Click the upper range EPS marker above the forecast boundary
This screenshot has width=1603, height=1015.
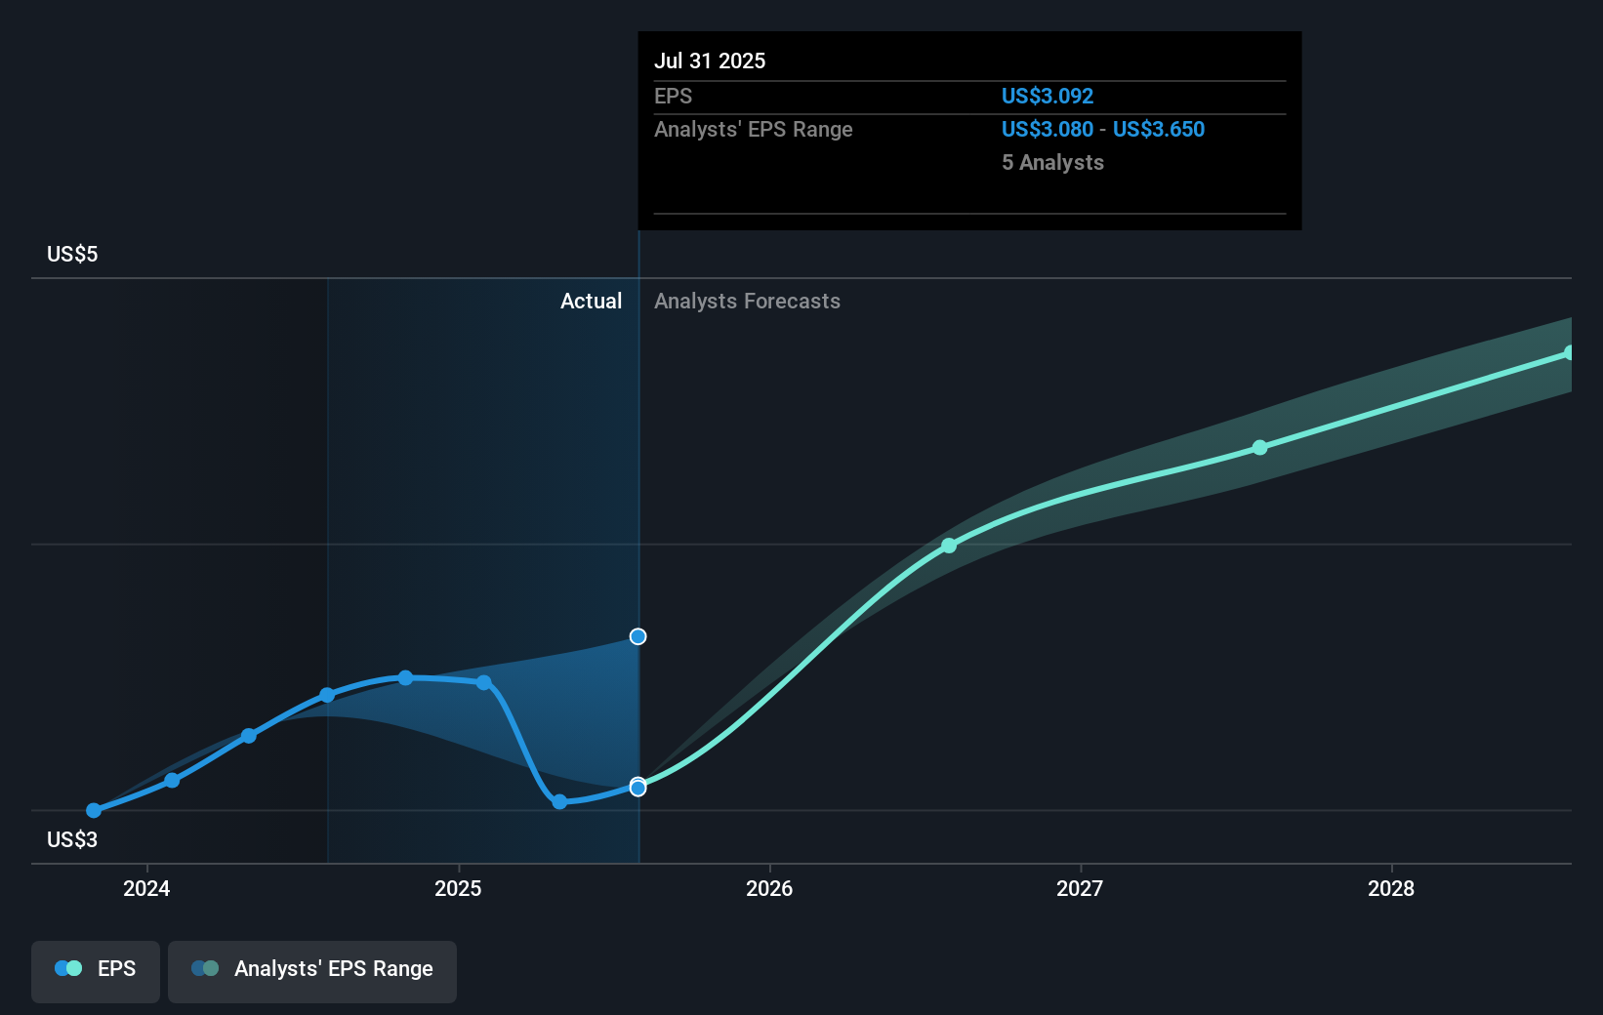click(637, 636)
